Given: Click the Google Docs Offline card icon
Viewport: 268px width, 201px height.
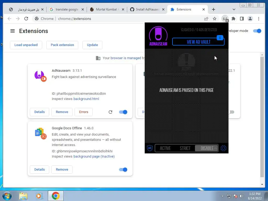Looking at the screenshot, I should click(41, 133).
